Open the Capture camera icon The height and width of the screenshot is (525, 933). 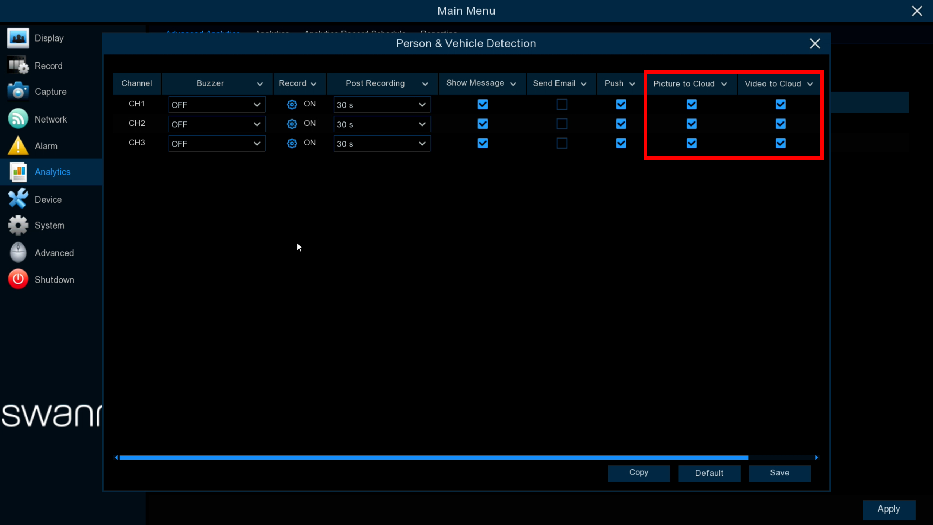point(18,91)
